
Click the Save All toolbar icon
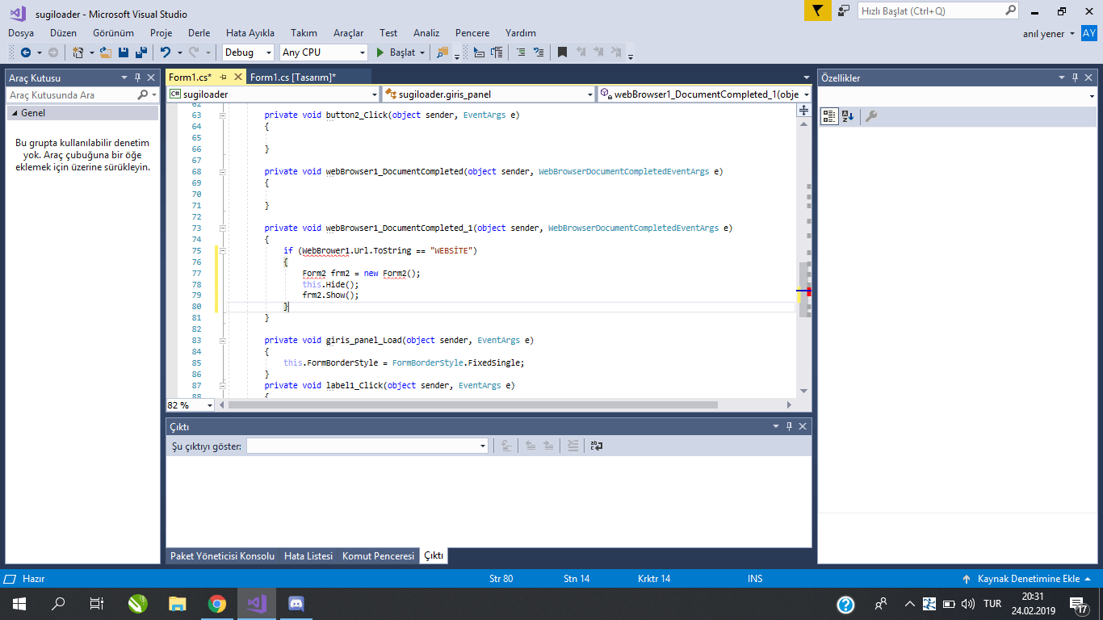[141, 52]
